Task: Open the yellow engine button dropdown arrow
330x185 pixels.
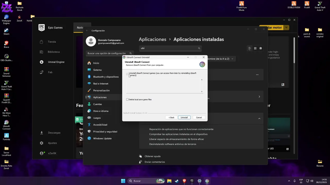Action: coord(286,27)
